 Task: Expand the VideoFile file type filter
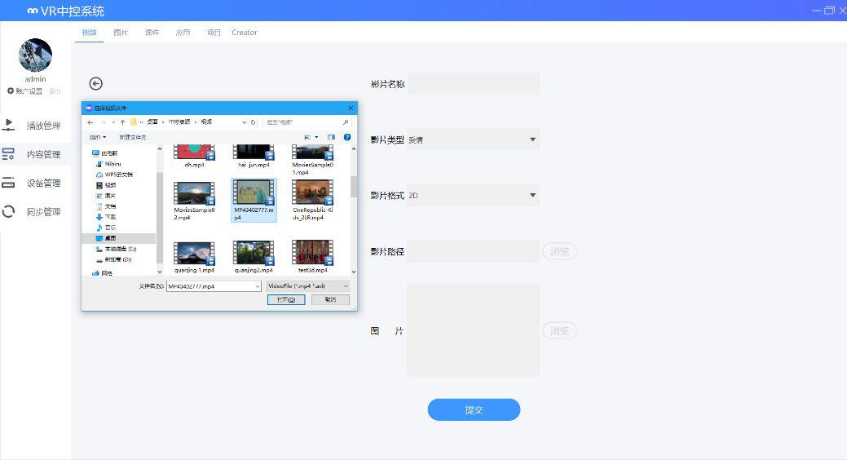(x=346, y=286)
